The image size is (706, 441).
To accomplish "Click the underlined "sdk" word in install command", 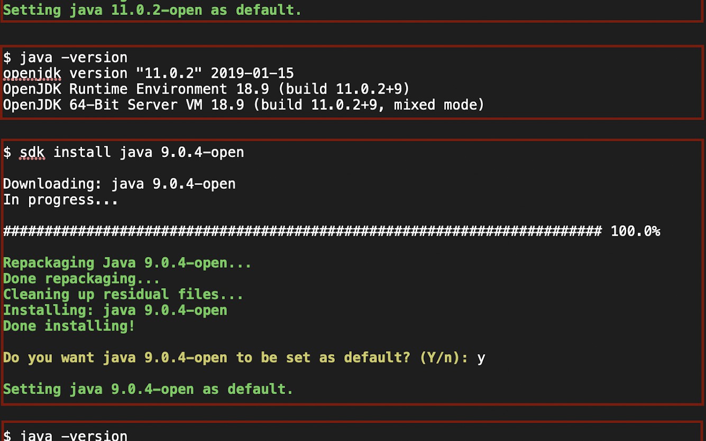I will (x=32, y=153).
